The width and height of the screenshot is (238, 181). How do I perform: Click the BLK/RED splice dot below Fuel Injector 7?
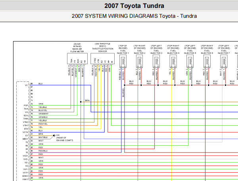pos(226,85)
